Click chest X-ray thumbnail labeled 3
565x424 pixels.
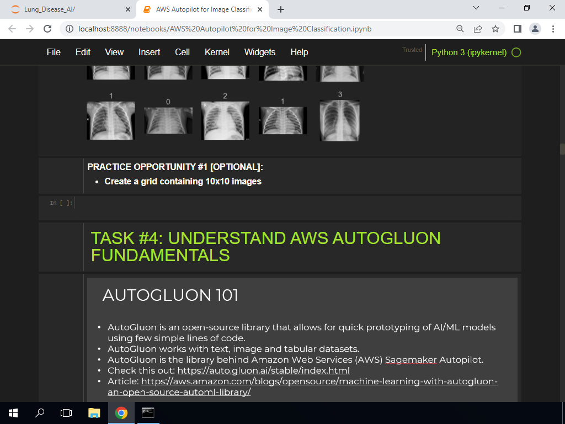point(340,120)
